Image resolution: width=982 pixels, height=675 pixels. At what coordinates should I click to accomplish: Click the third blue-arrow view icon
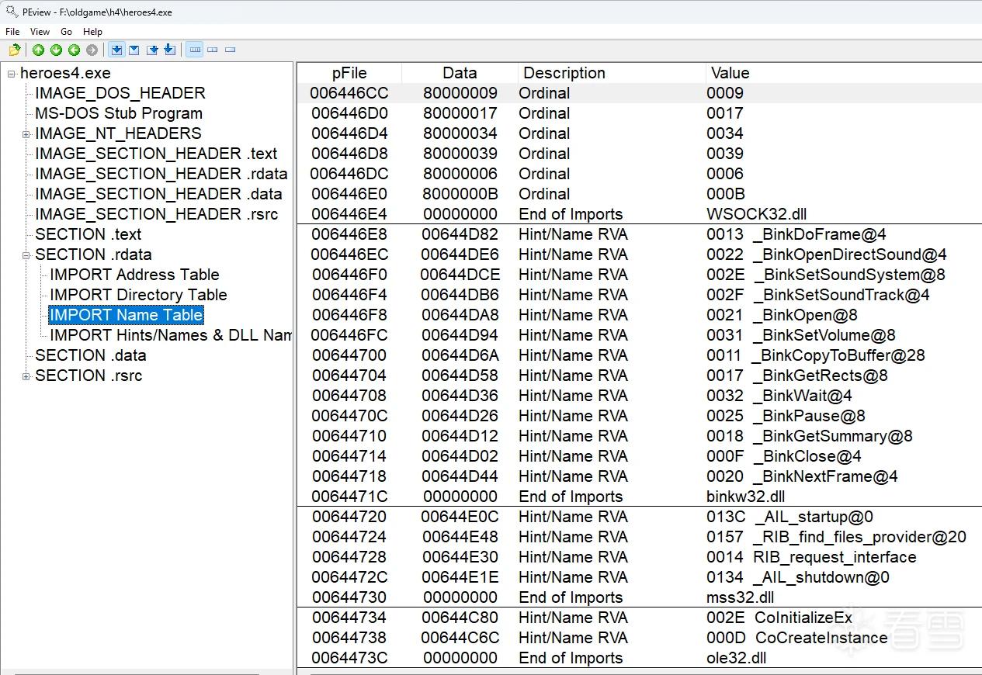(152, 50)
